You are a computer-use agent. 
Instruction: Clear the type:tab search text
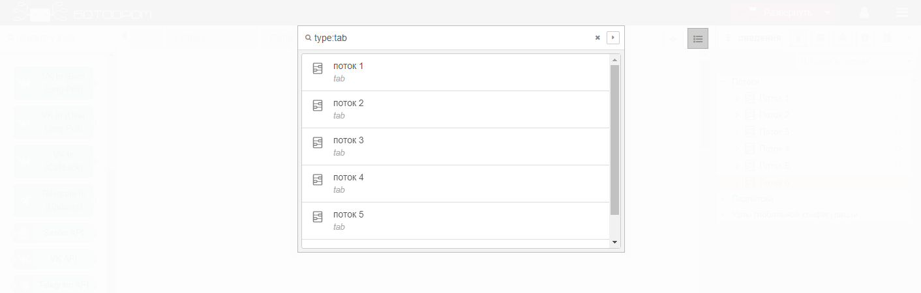[x=597, y=38]
